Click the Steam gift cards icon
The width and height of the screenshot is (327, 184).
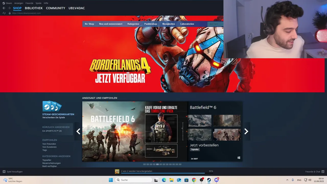[x=52, y=106]
